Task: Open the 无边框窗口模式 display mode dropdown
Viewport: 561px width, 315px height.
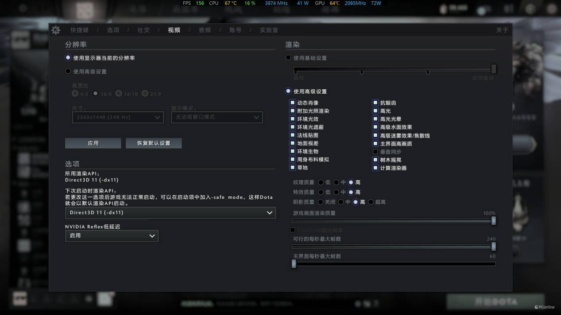Action: pyautogui.click(x=217, y=117)
